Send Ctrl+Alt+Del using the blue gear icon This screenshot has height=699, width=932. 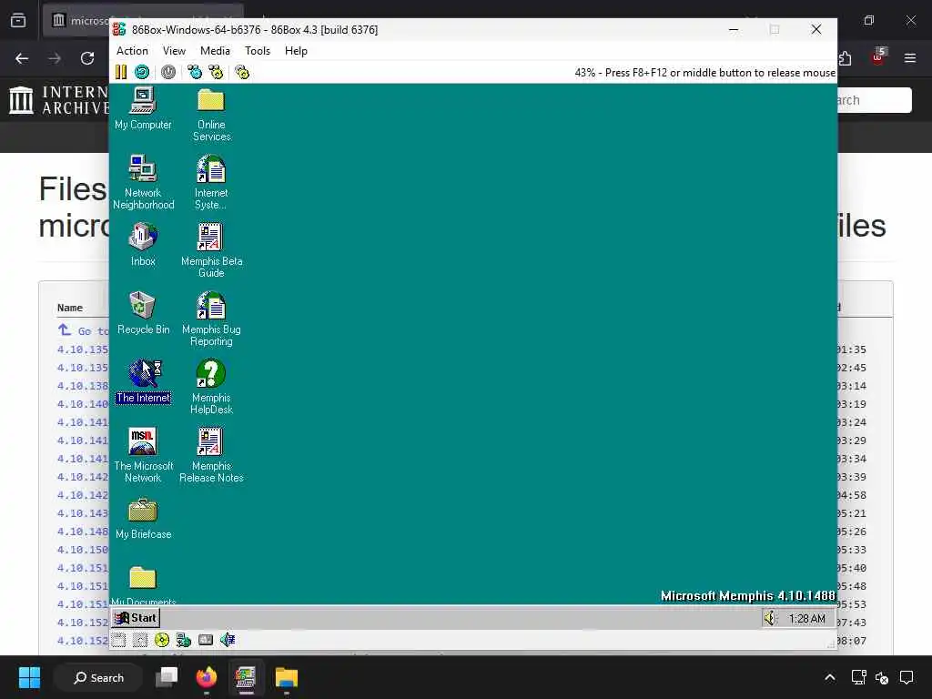(x=195, y=72)
